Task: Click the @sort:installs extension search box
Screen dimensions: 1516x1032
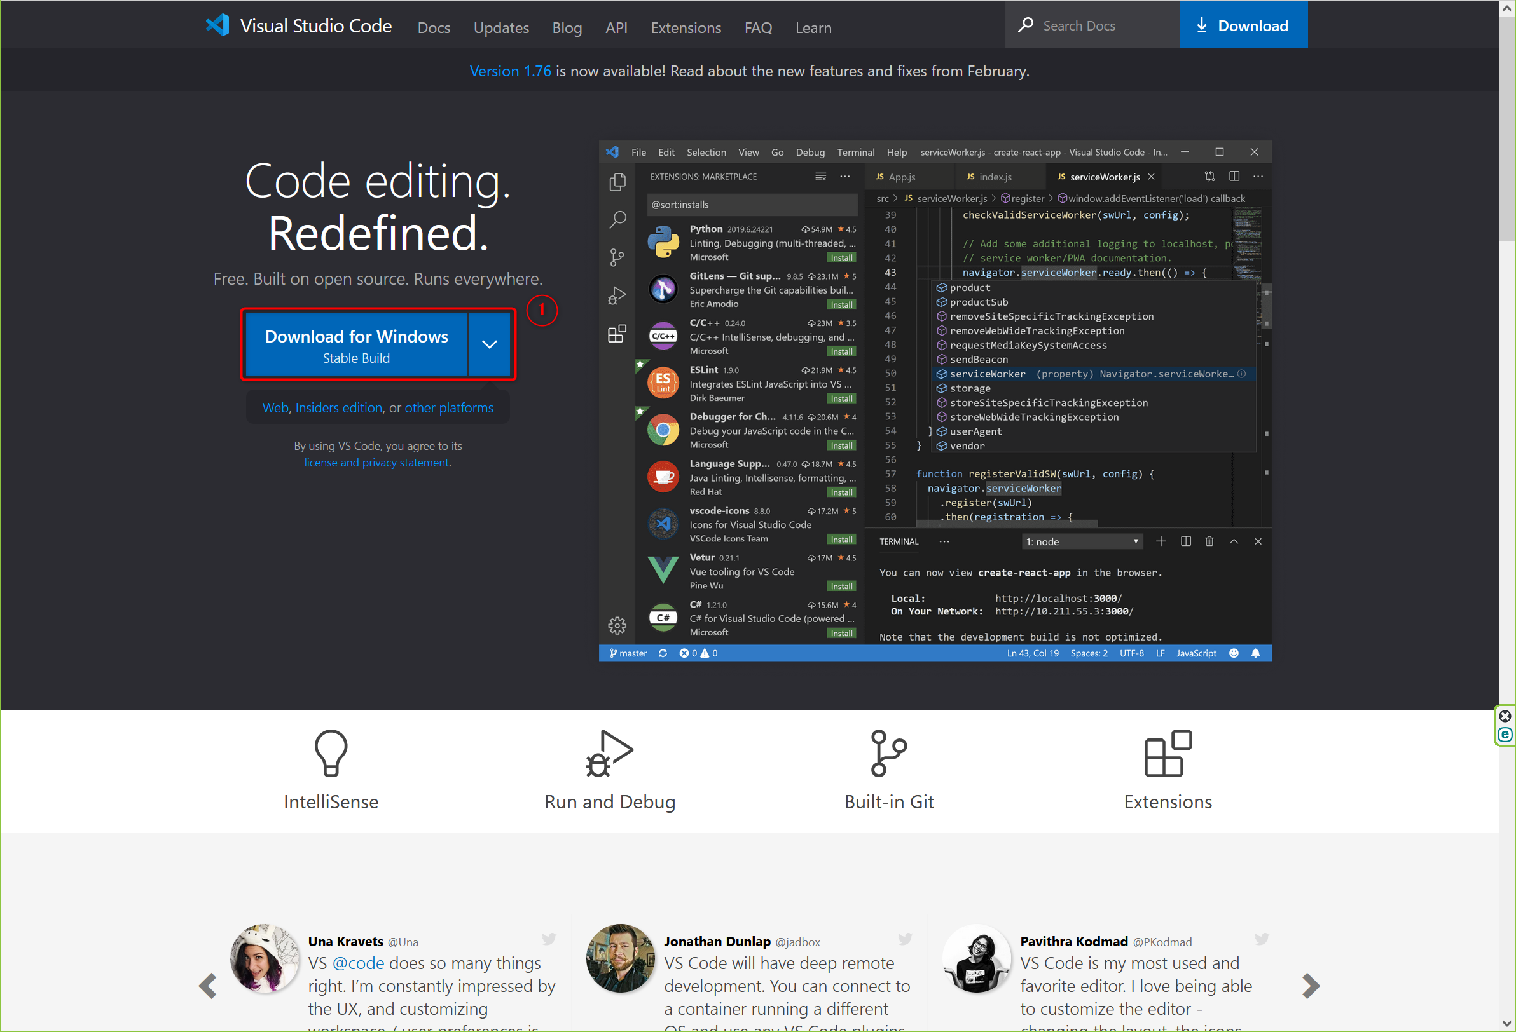Action: (752, 205)
